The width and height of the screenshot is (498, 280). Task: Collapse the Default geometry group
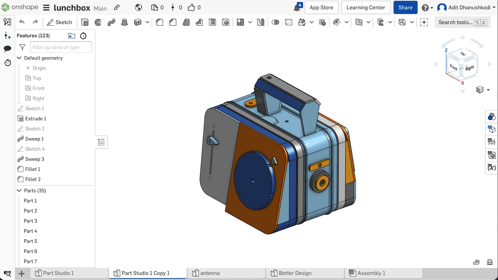point(19,58)
